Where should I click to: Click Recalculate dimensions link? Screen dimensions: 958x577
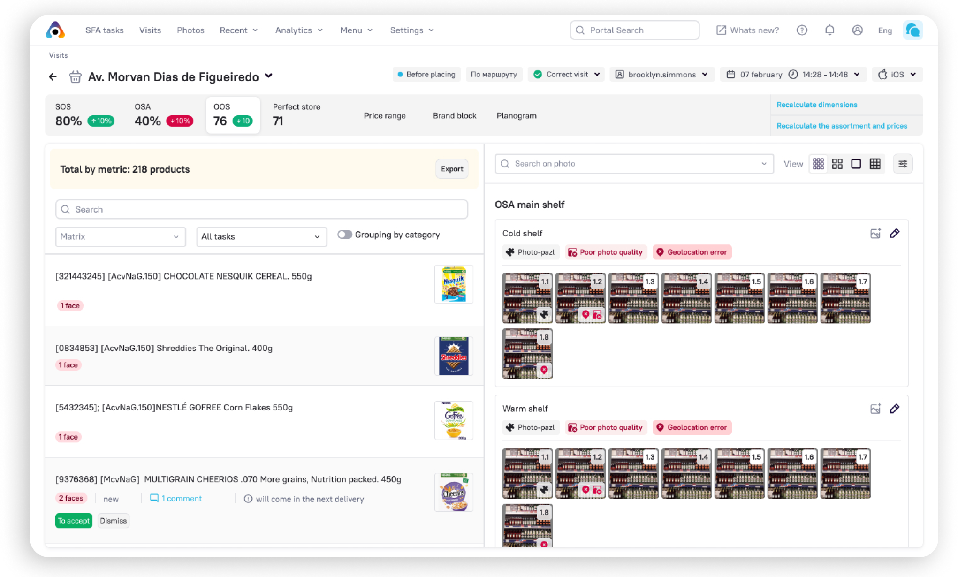817,105
